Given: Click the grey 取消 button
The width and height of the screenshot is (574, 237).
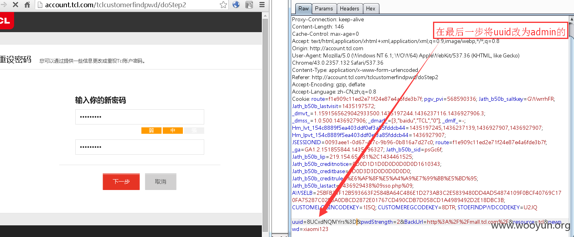Looking at the screenshot, I should [x=161, y=182].
